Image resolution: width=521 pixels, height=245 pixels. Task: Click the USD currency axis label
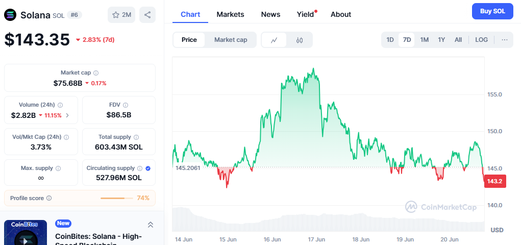point(497,230)
